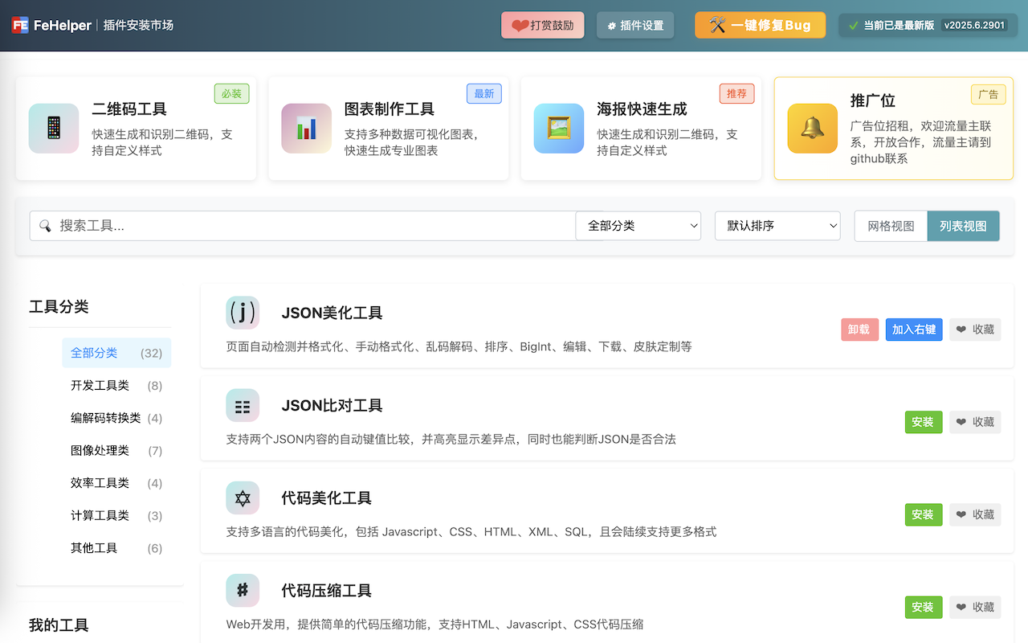Click the list icon next to JSON比对工具

coord(243,405)
